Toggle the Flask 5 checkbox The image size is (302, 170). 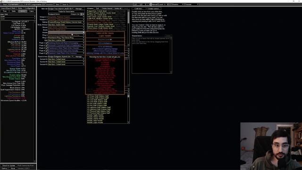[x=47, y=53]
